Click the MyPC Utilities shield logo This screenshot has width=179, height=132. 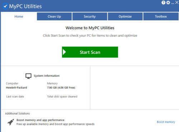click(5, 6)
